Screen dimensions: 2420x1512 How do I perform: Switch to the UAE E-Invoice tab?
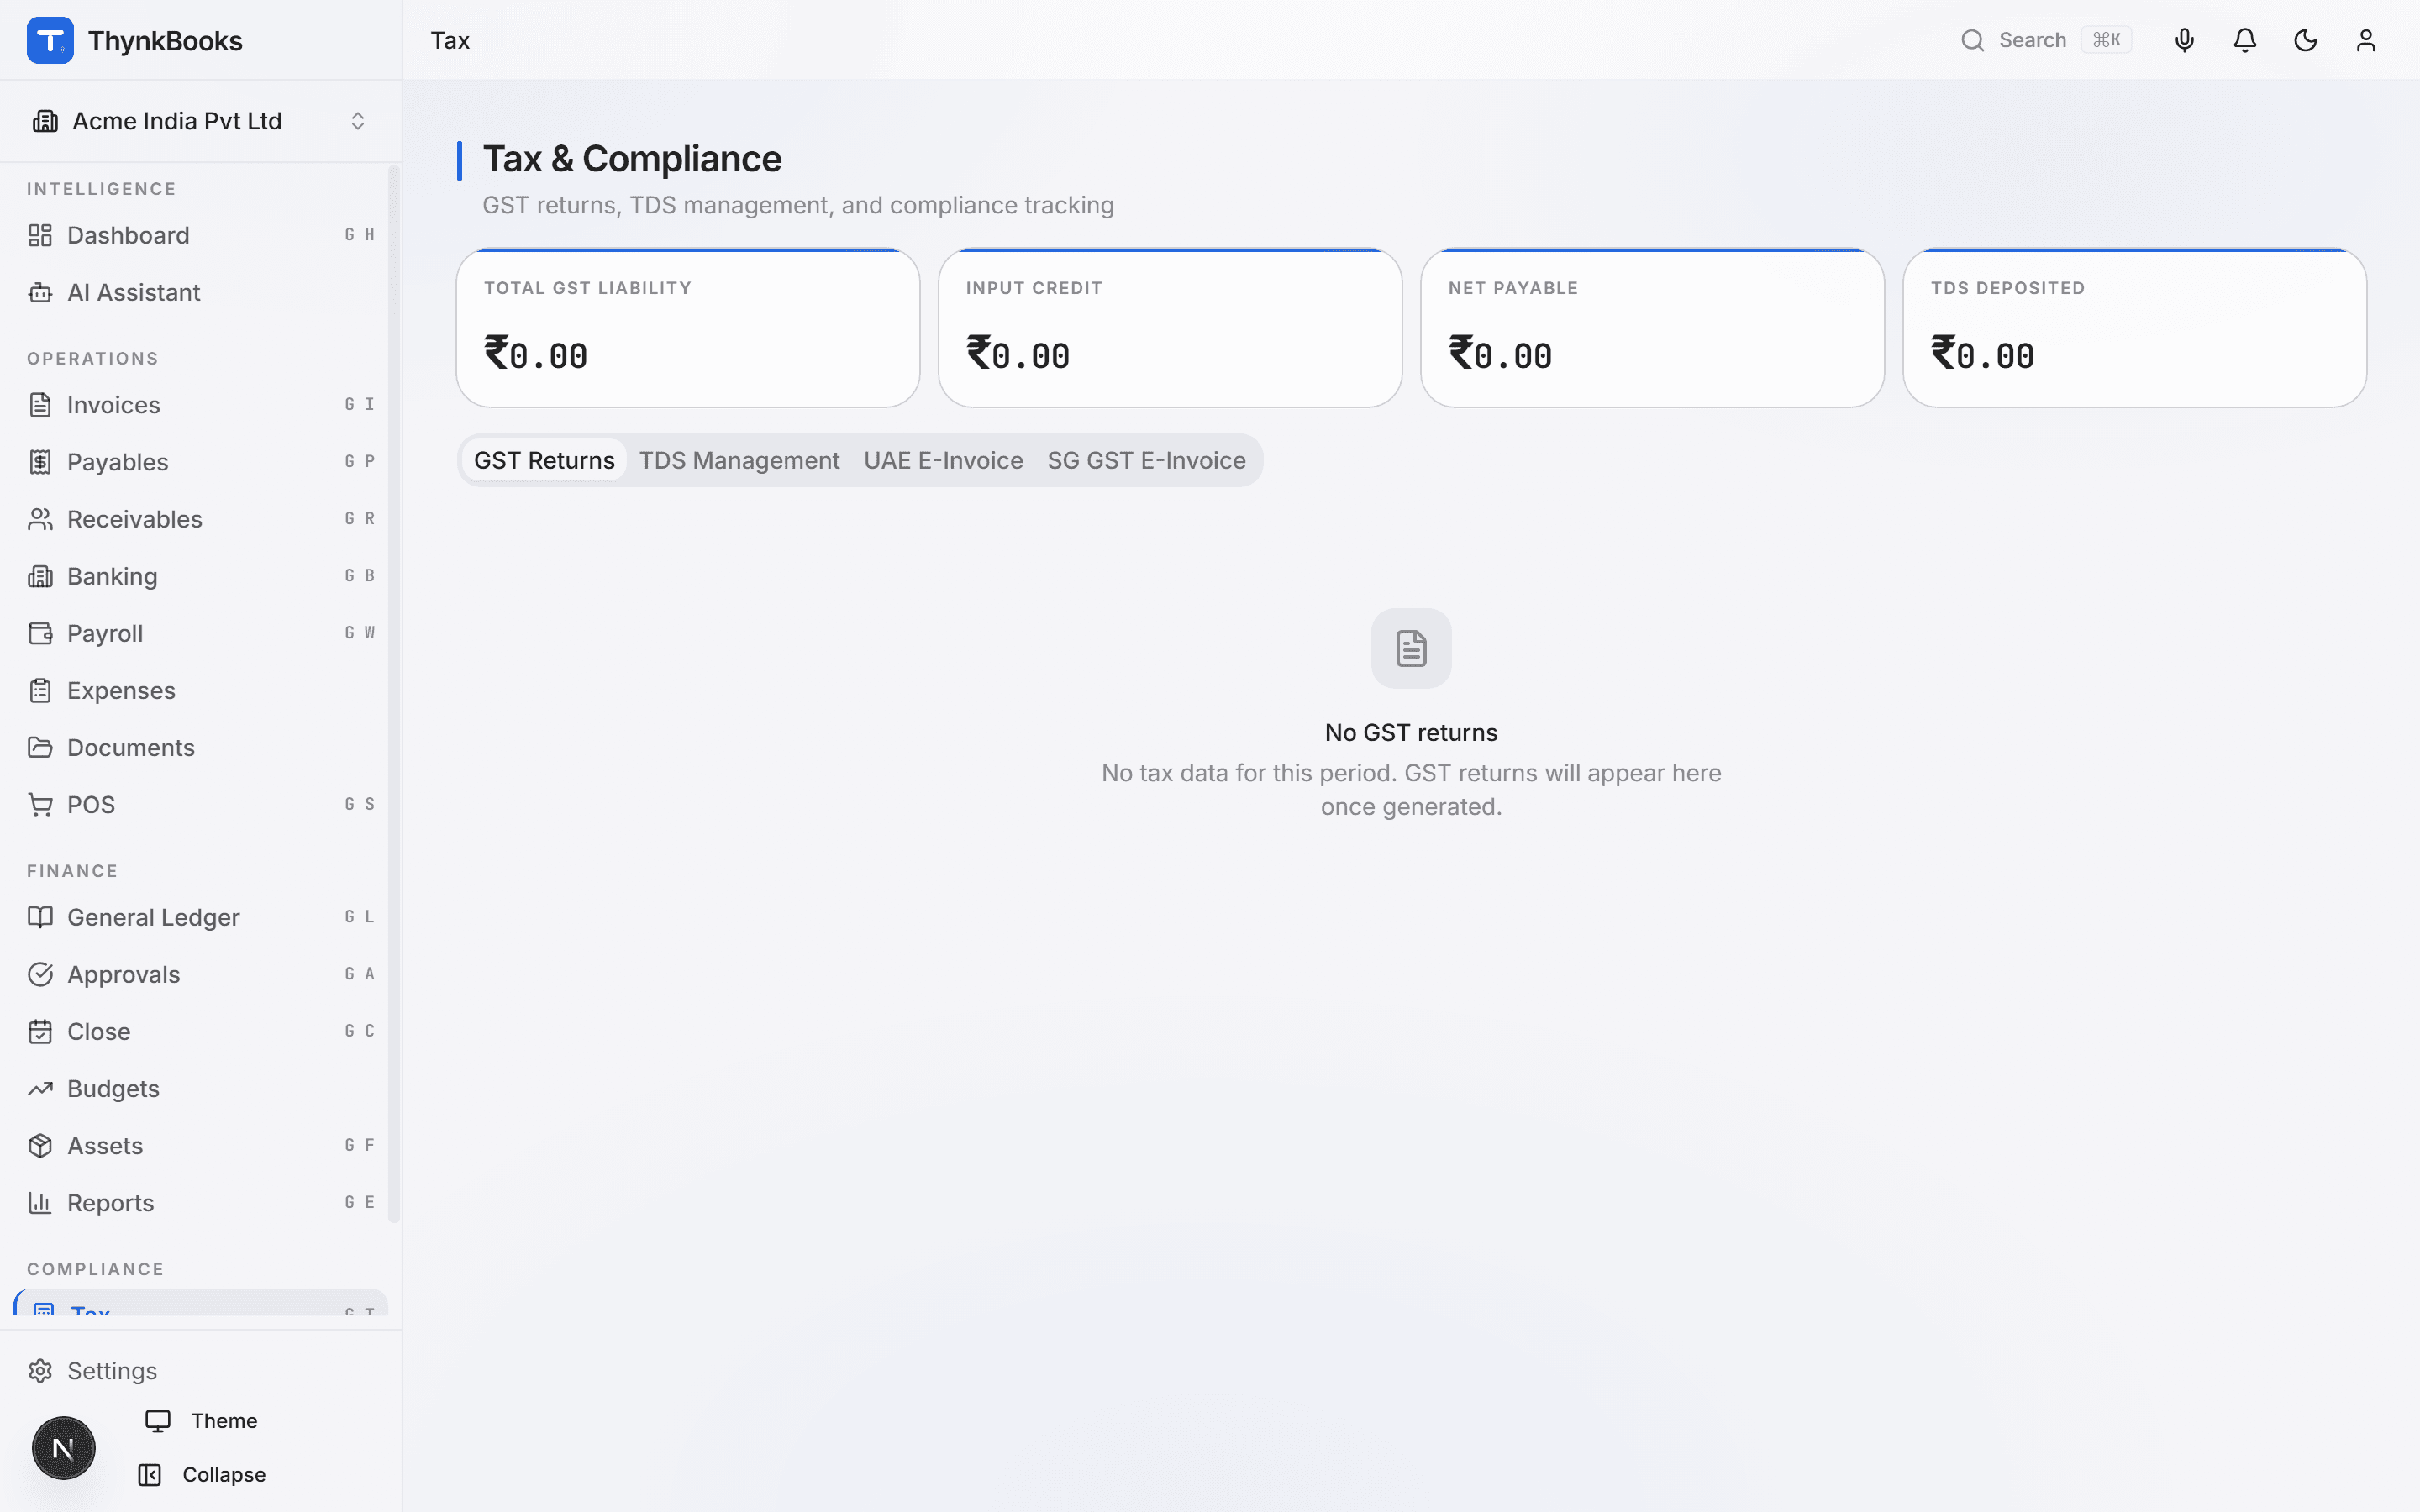943,460
